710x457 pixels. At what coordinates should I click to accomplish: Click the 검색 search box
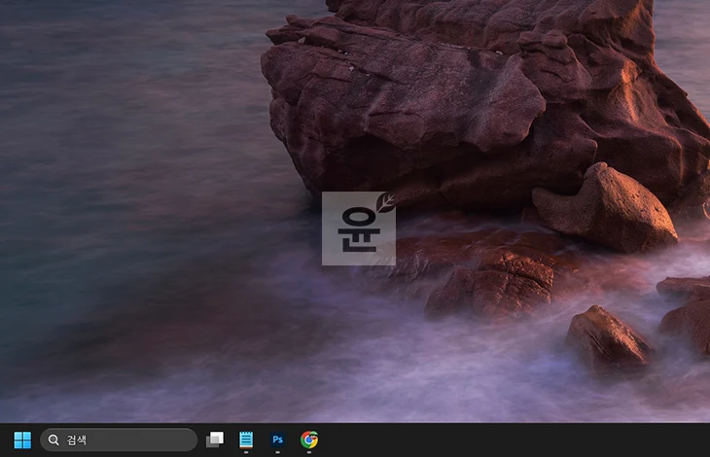(119, 439)
